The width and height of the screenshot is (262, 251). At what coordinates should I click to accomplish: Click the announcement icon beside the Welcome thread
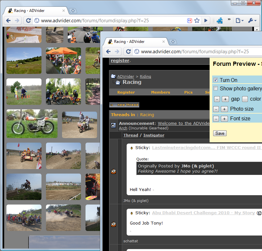[x=113, y=126]
